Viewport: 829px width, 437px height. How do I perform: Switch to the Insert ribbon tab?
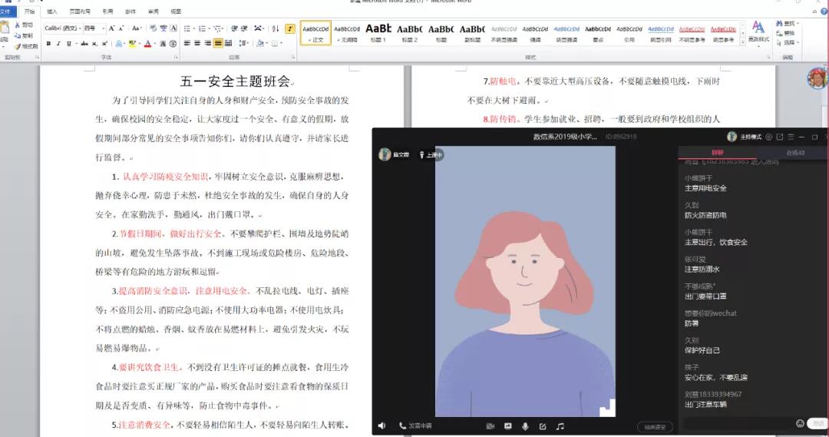pos(52,11)
